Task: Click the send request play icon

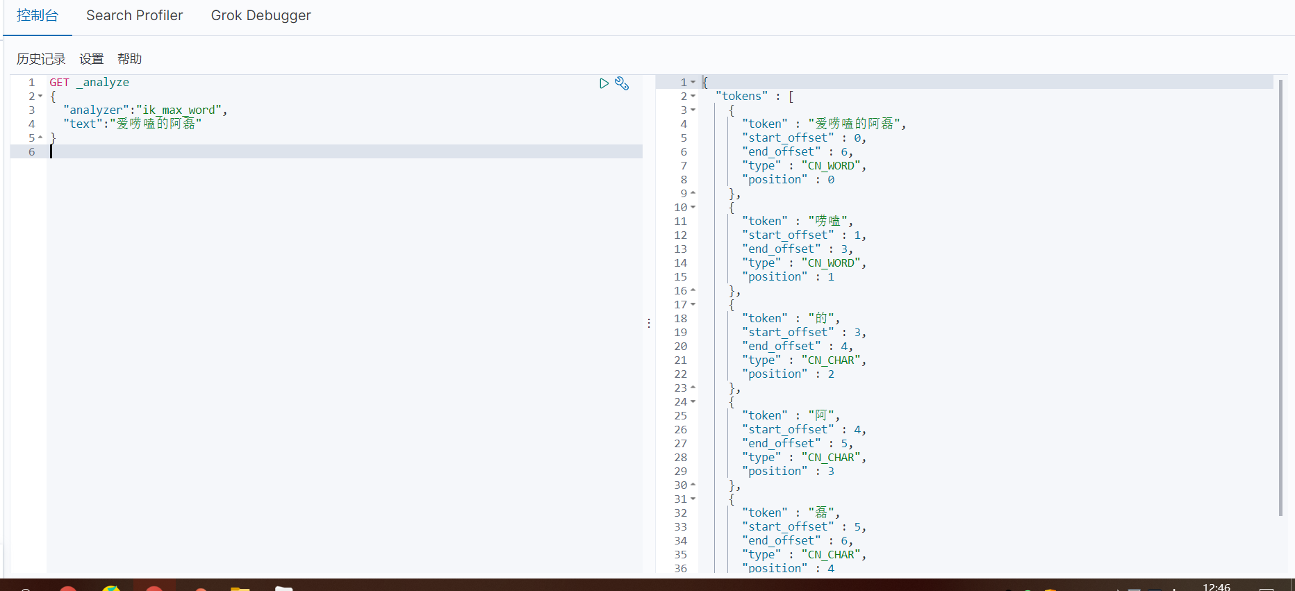Action: coord(604,83)
